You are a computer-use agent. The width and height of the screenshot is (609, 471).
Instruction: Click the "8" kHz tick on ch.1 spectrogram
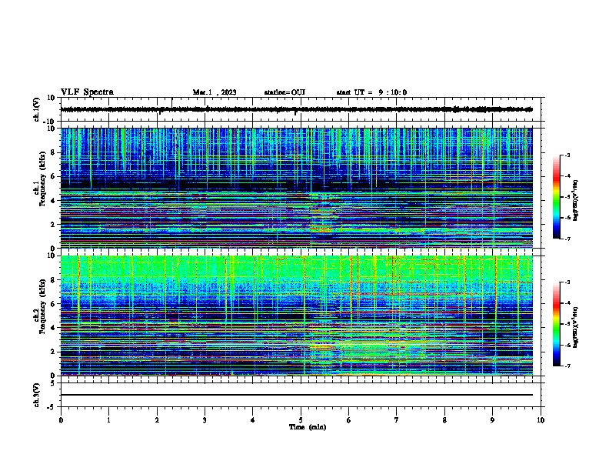(x=53, y=152)
